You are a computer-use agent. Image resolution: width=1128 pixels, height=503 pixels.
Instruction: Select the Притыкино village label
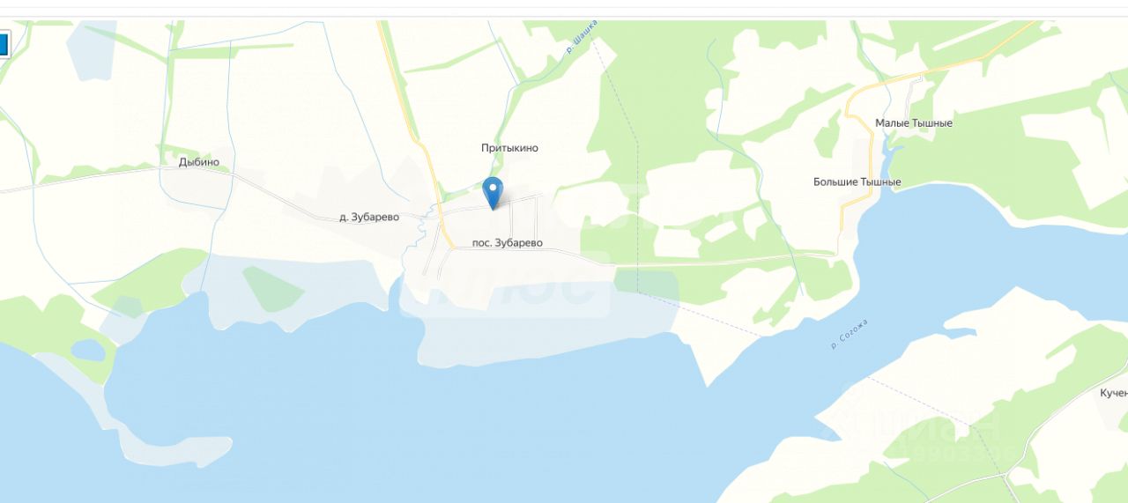coord(509,148)
